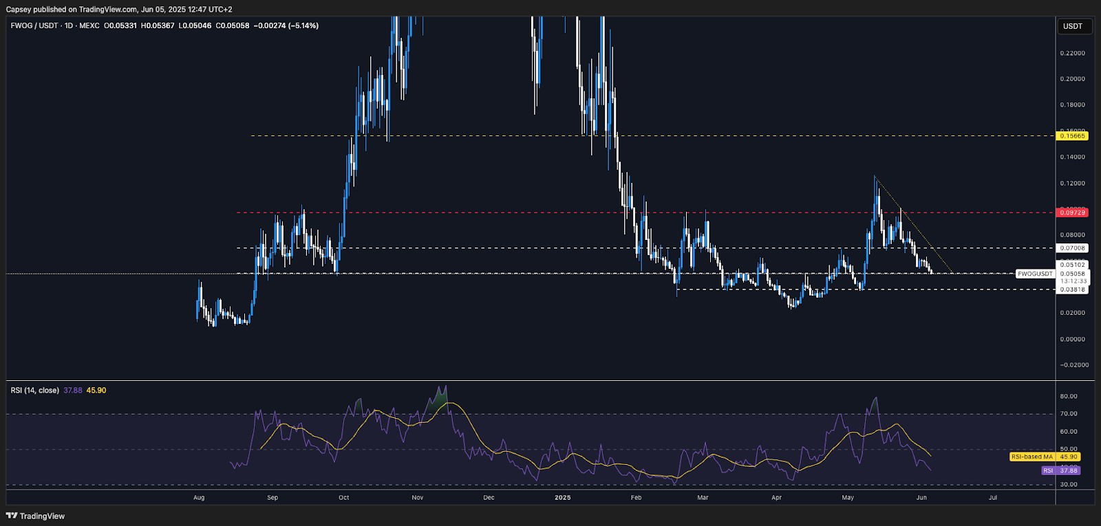Click the TradingView logo icon
Image resolution: width=1101 pixels, height=526 pixels.
pos(12,516)
